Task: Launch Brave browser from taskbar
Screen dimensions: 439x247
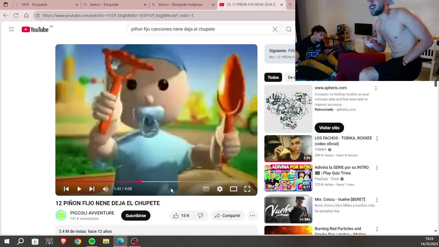Action: click(x=63, y=242)
